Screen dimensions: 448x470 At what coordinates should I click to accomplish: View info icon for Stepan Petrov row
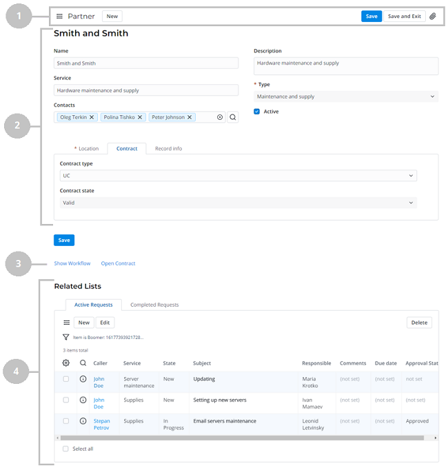pos(83,420)
